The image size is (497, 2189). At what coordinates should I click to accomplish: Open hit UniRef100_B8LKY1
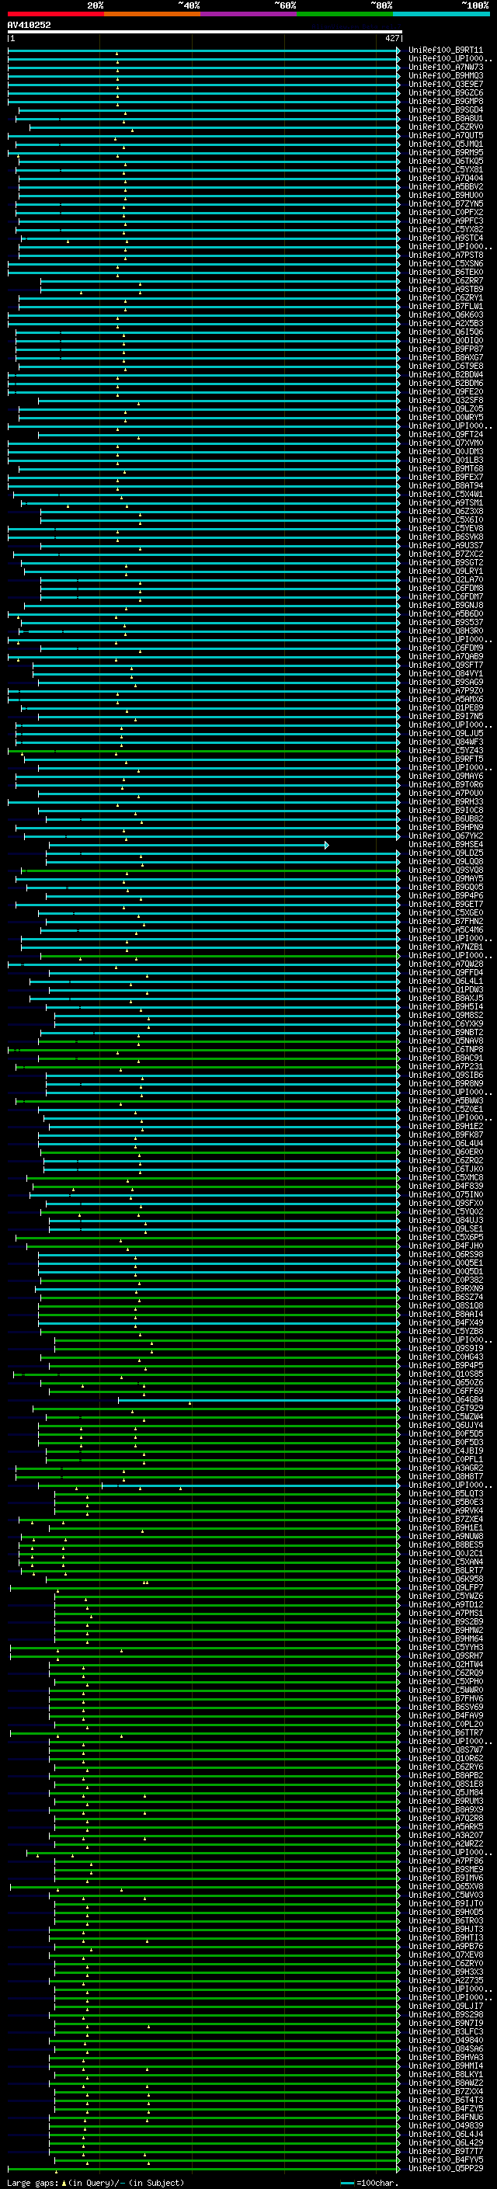445,2074
